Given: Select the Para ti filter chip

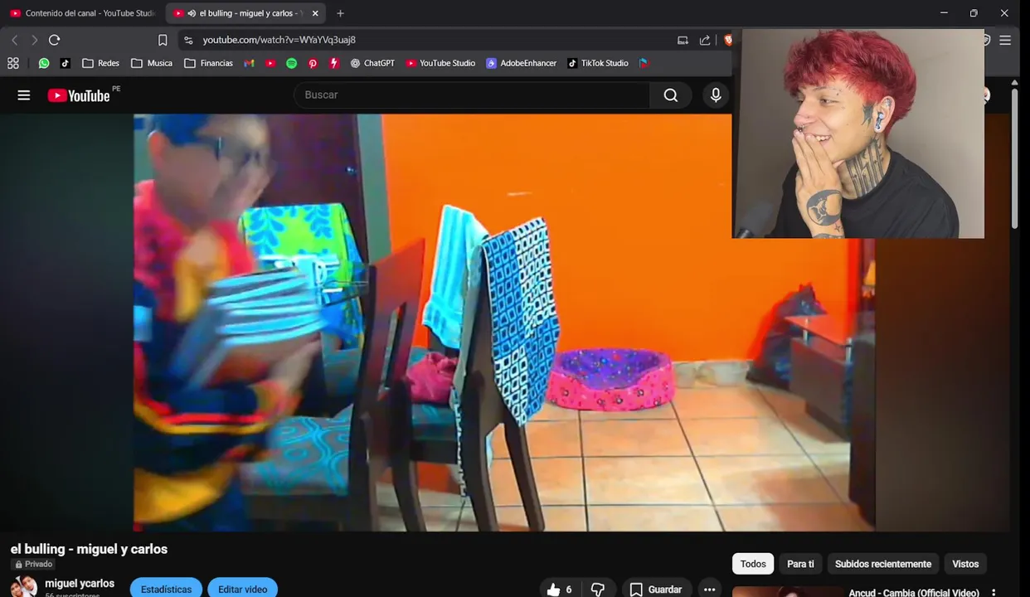Looking at the screenshot, I should 800,564.
